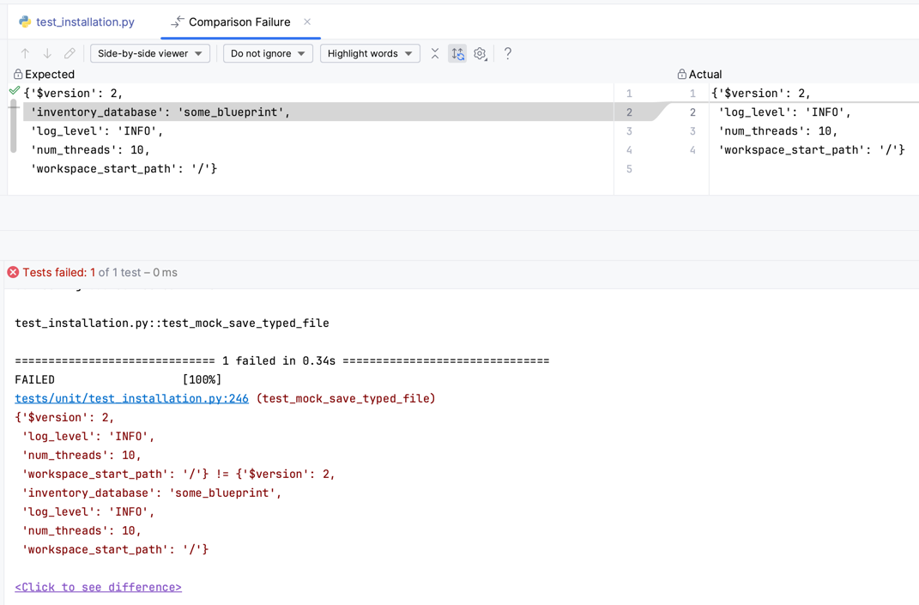Click the Actual pane header label
The image size is (919, 605).
pos(705,74)
